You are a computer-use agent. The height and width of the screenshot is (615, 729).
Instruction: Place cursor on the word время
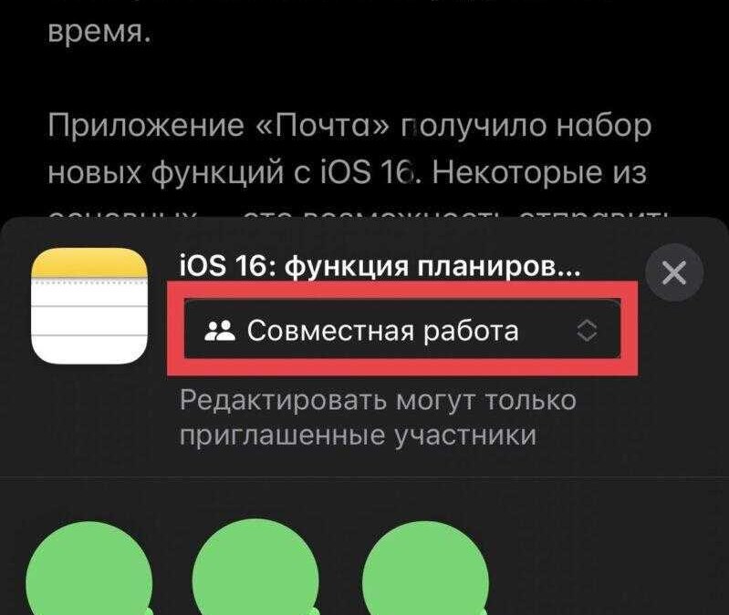(x=99, y=34)
